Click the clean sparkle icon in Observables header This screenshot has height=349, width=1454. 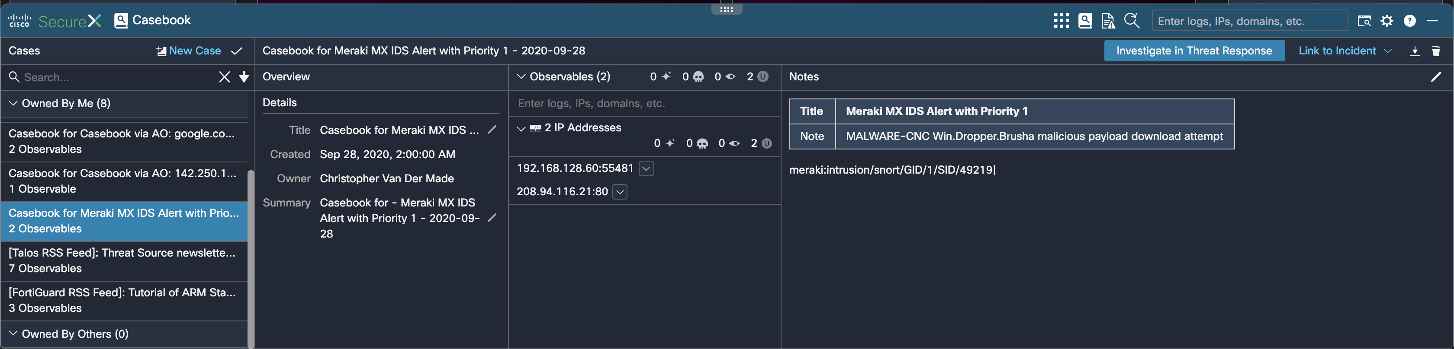click(x=666, y=77)
